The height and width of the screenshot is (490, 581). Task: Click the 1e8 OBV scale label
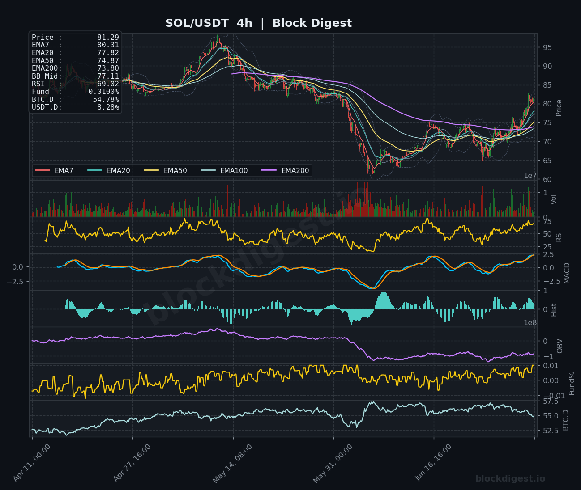530,322
